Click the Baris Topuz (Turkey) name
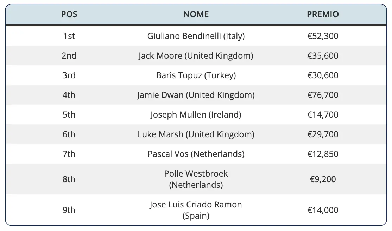The width and height of the screenshot is (392, 231). tap(196, 75)
